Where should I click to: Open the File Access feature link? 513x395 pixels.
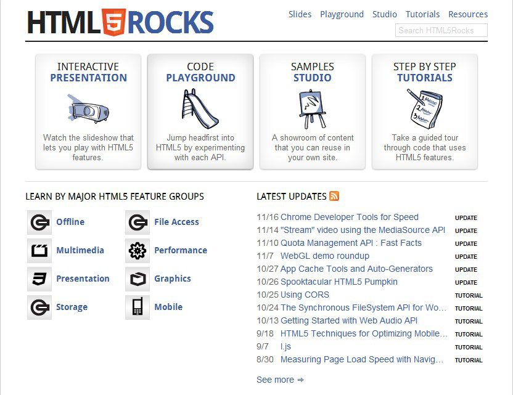(177, 222)
